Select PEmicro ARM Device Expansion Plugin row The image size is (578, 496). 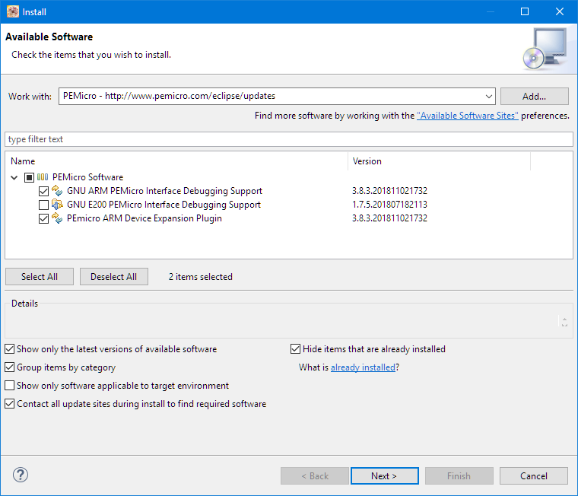click(x=144, y=218)
